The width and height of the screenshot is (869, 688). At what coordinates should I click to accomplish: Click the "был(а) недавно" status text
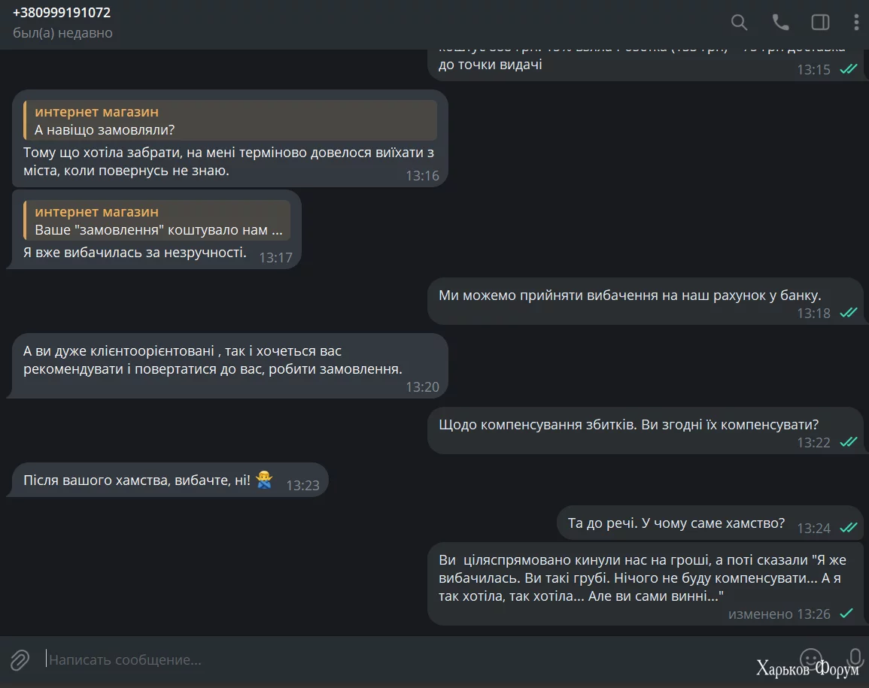click(x=62, y=33)
